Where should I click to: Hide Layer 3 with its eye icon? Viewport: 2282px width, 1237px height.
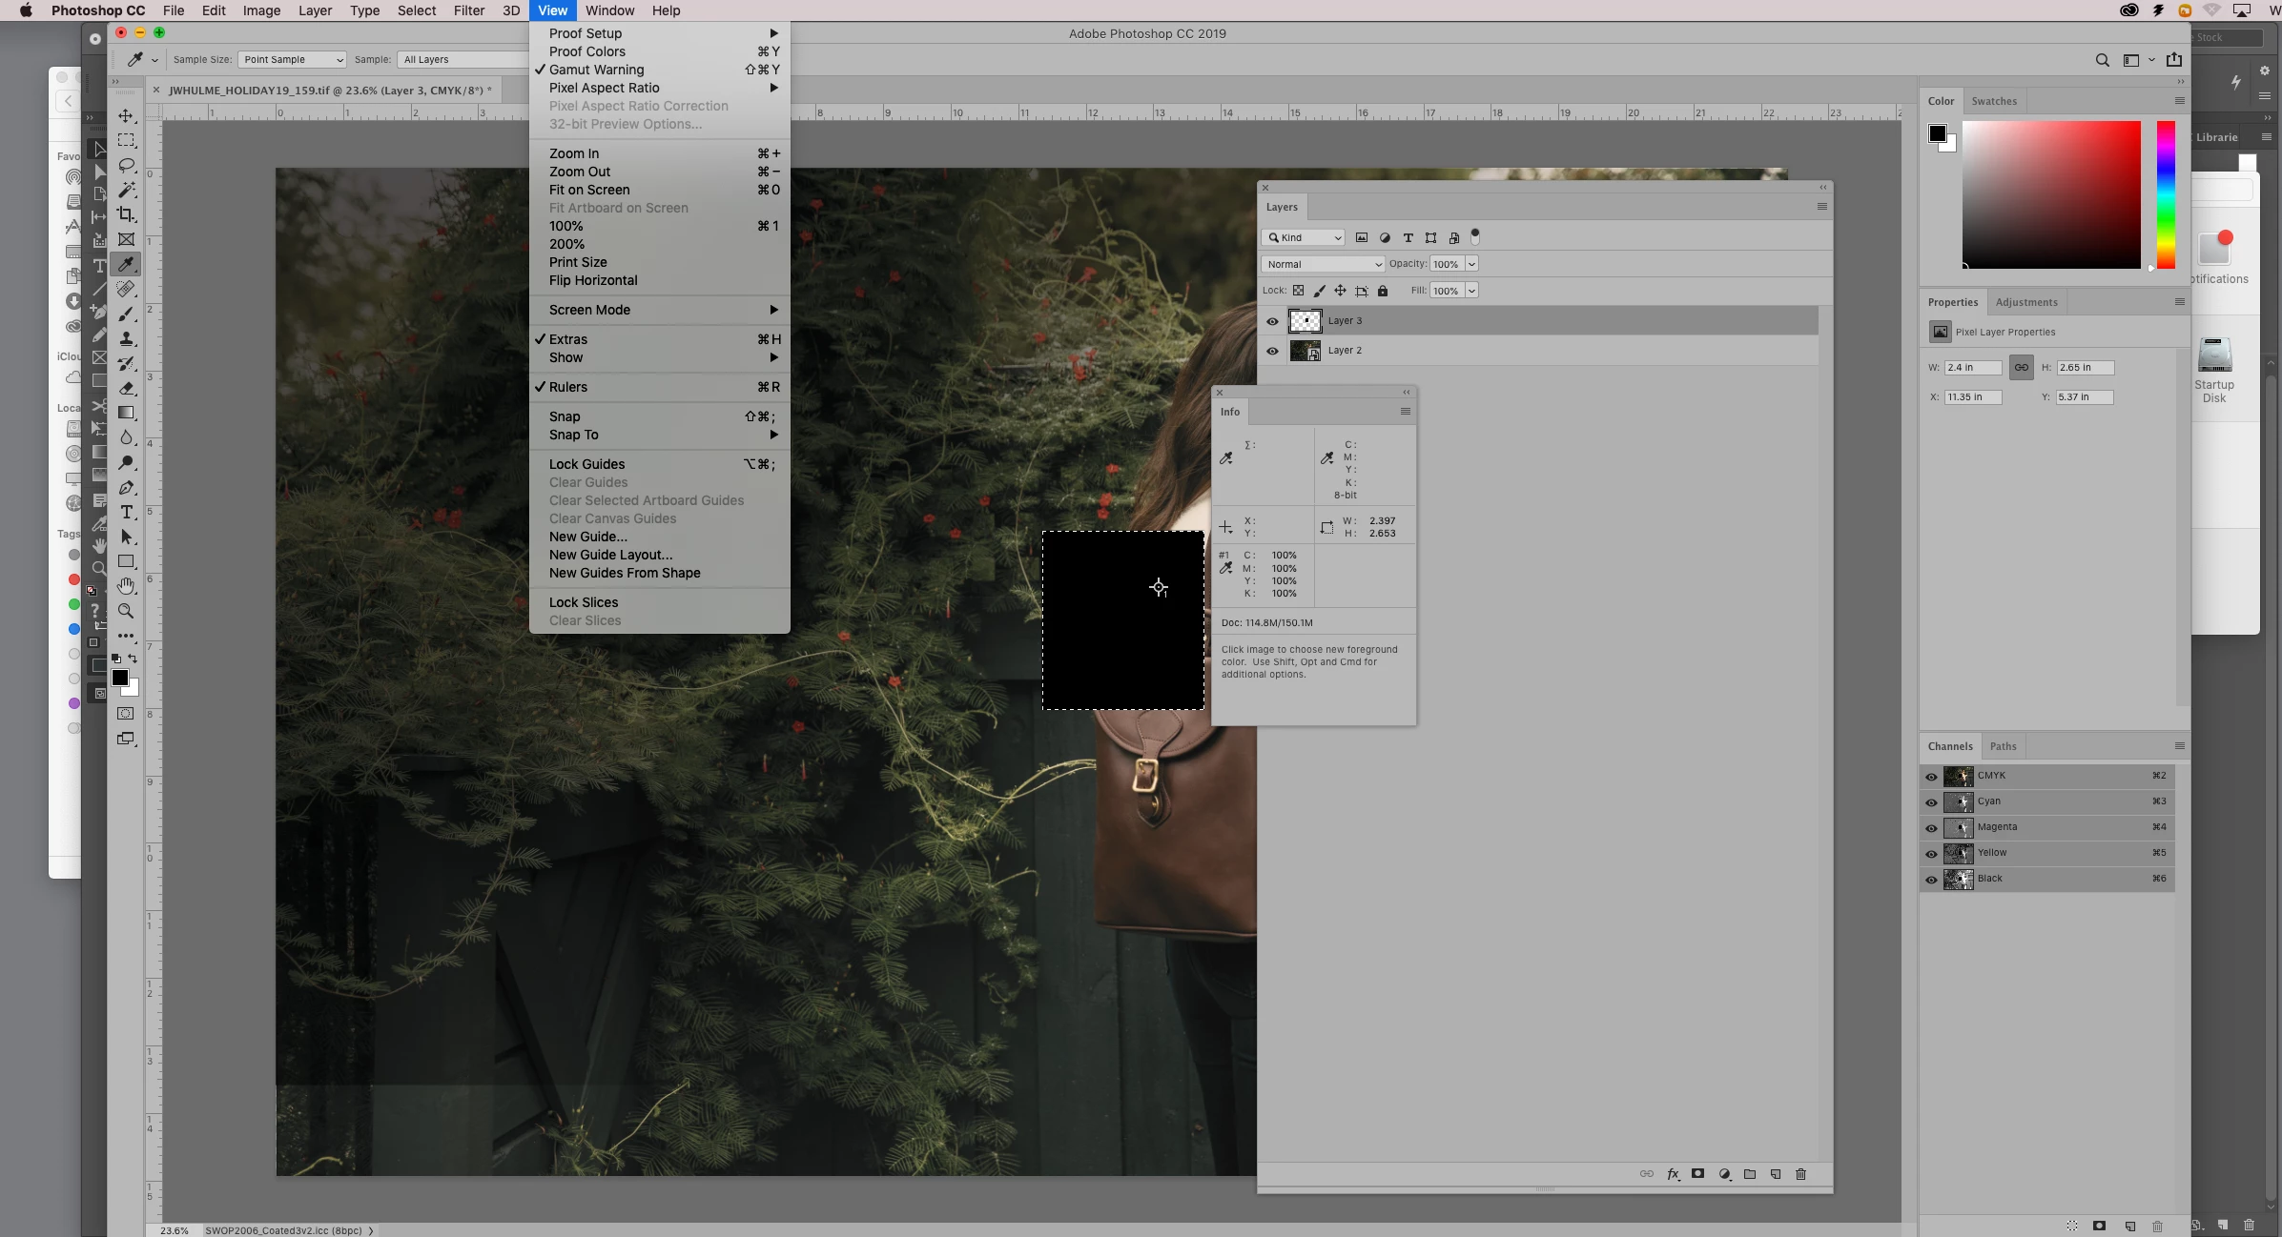1272,321
